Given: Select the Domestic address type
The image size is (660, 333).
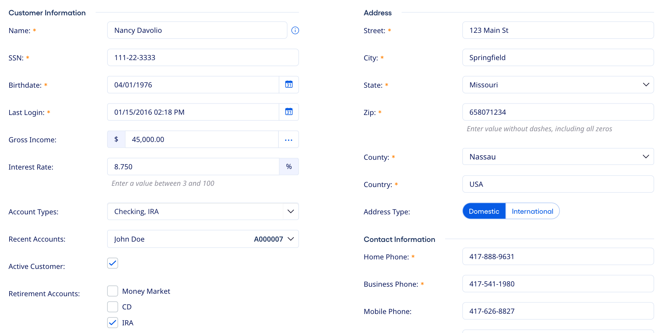Looking at the screenshot, I should (x=484, y=211).
